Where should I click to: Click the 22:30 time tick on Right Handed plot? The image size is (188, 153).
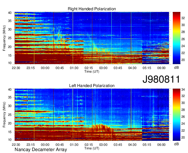[x=16, y=68]
